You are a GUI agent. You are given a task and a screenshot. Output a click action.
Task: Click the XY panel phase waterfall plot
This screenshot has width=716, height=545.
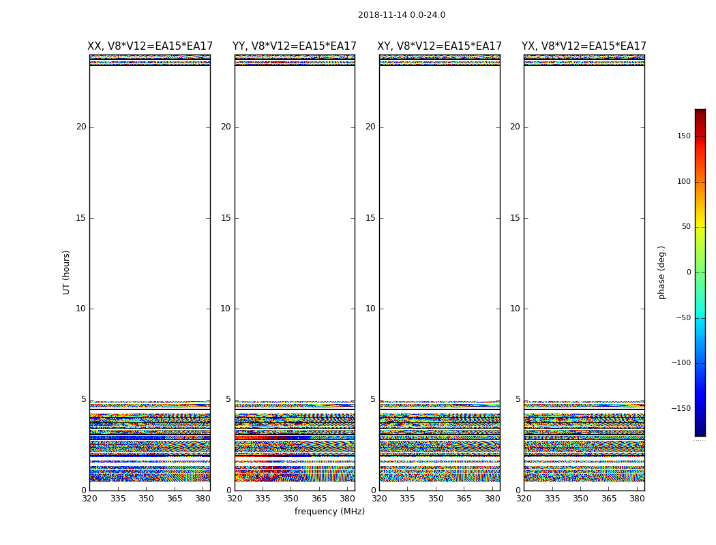pos(439,272)
